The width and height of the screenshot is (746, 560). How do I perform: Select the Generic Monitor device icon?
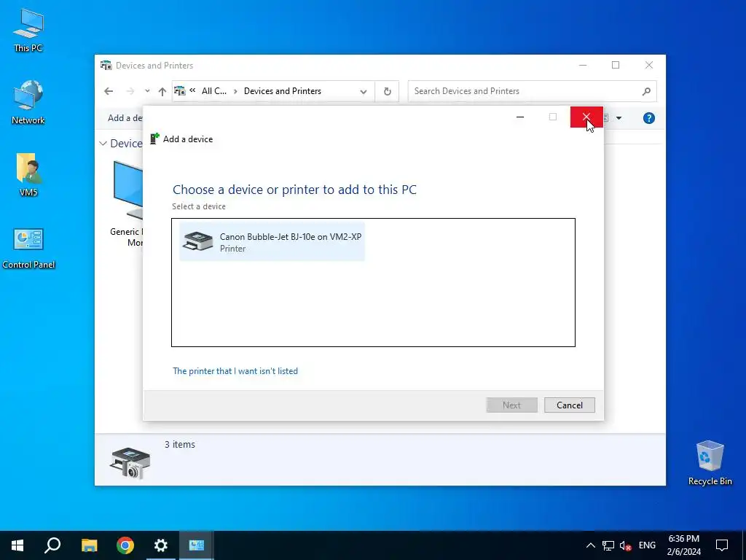click(127, 190)
